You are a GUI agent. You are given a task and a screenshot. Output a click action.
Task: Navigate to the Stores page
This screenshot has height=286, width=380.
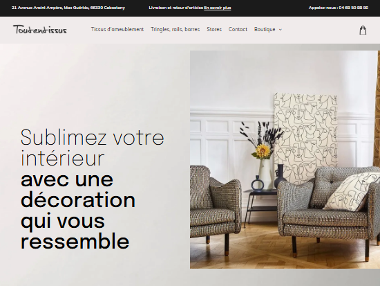coord(214,29)
